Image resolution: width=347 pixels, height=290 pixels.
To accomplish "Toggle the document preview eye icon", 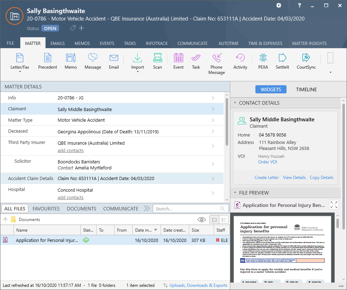I will click(201, 219).
